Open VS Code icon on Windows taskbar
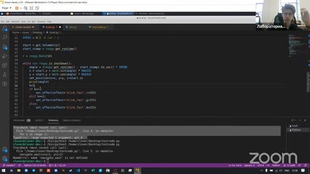Image resolution: width=310 pixels, height=174 pixels. pos(78,171)
